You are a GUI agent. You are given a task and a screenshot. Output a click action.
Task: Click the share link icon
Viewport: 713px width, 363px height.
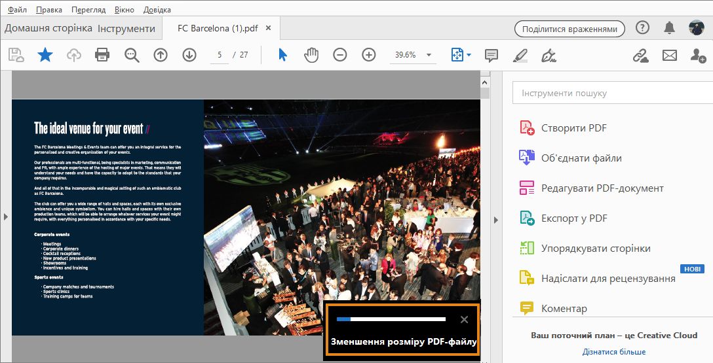tap(641, 56)
